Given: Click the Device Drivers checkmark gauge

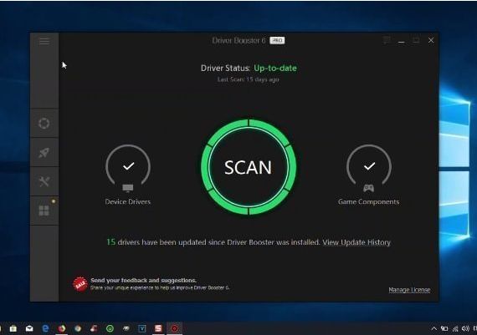Looking at the screenshot, I should 128,166.
